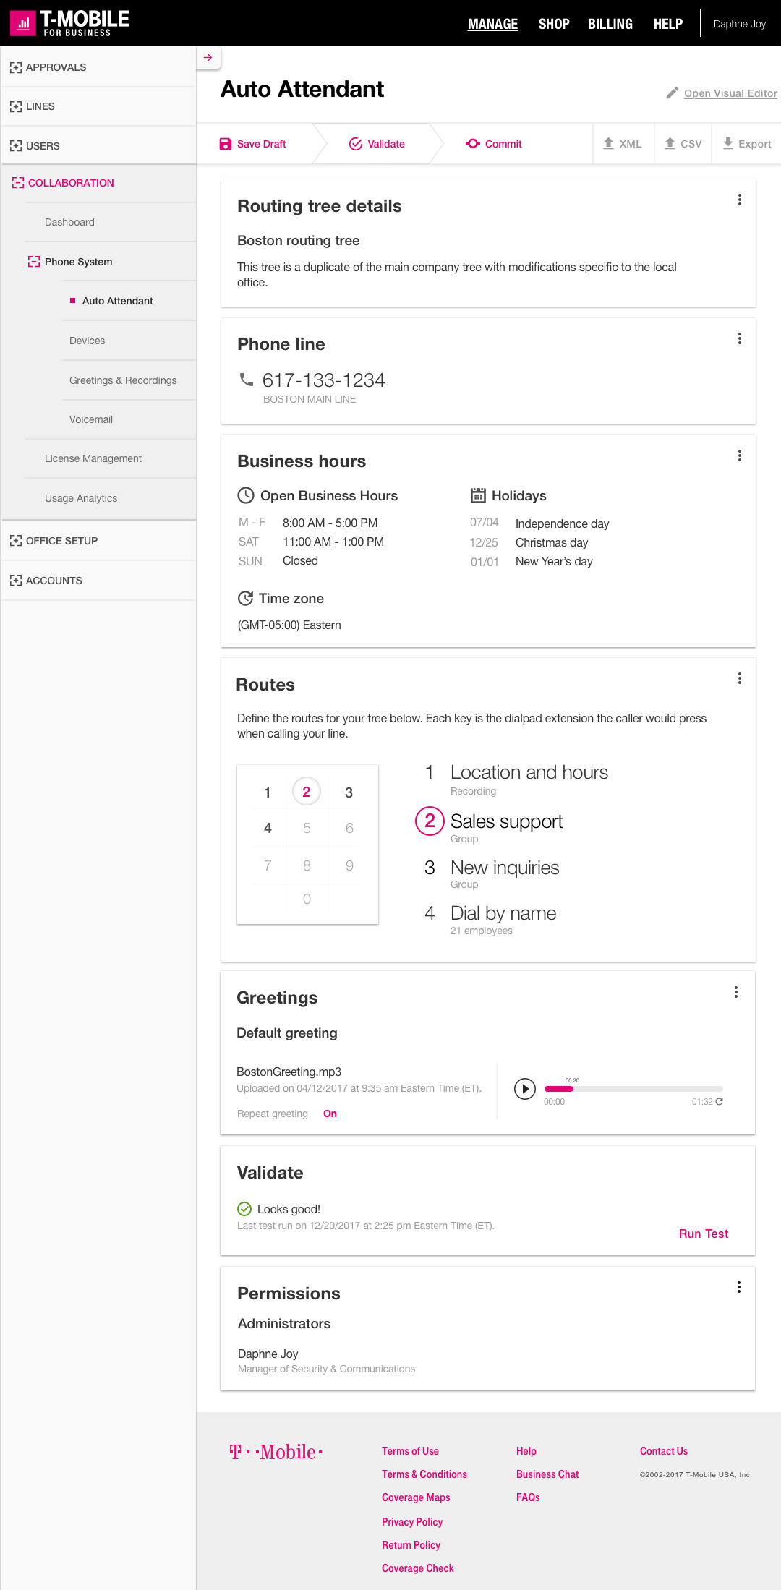Select the New inquiries route
This screenshot has width=781, height=1590.
pos(505,868)
